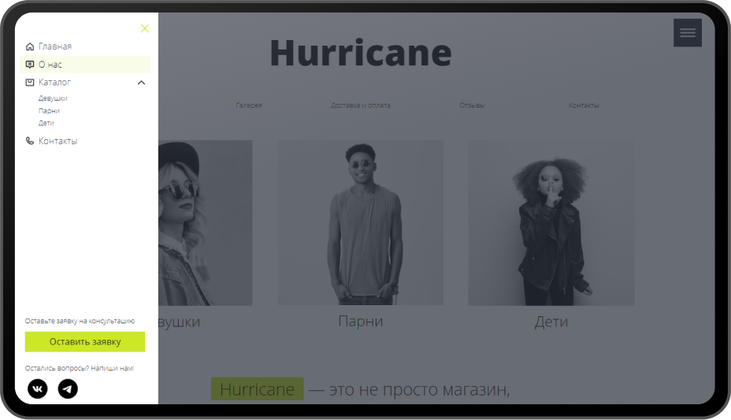Collapse the Каталог submenu chevron
This screenshot has width=731, height=420.
pos(142,83)
